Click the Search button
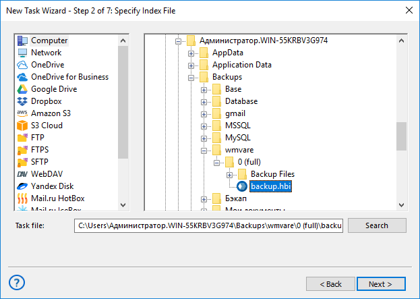The image size is (420, 299). click(x=377, y=225)
